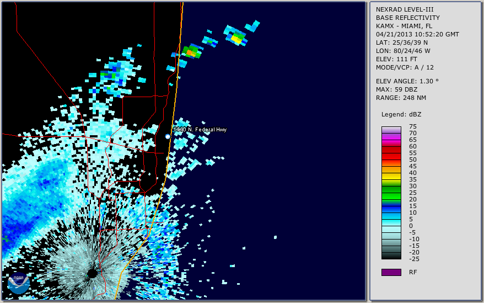Click the yellow storm cell core offshore
The height and width of the screenshot is (303, 484).
[x=237, y=39]
